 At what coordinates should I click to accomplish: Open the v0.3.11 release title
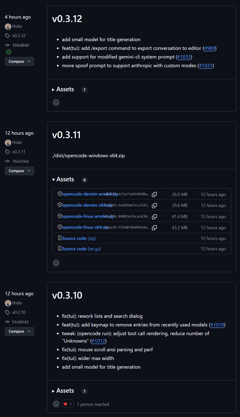pos(66,135)
